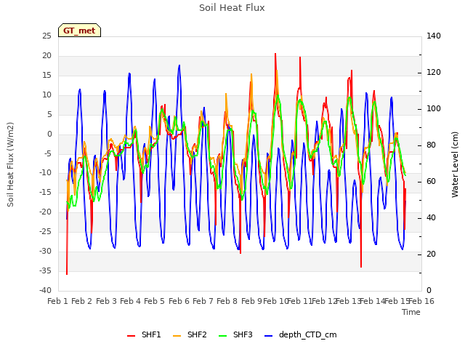This screenshot has height=349, width=465.
Task: Select the Soil Heat Flux chart title
Action: point(232,8)
